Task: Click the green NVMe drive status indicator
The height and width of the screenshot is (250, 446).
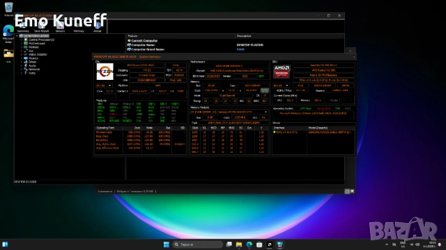Action: click(x=275, y=133)
